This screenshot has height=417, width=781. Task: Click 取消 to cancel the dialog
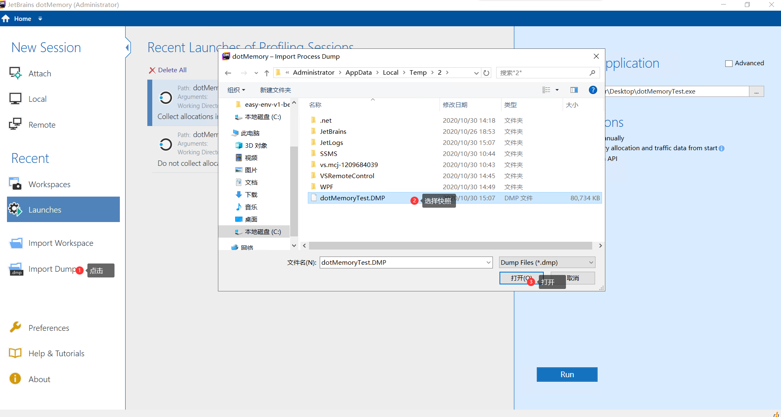(x=573, y=278)
